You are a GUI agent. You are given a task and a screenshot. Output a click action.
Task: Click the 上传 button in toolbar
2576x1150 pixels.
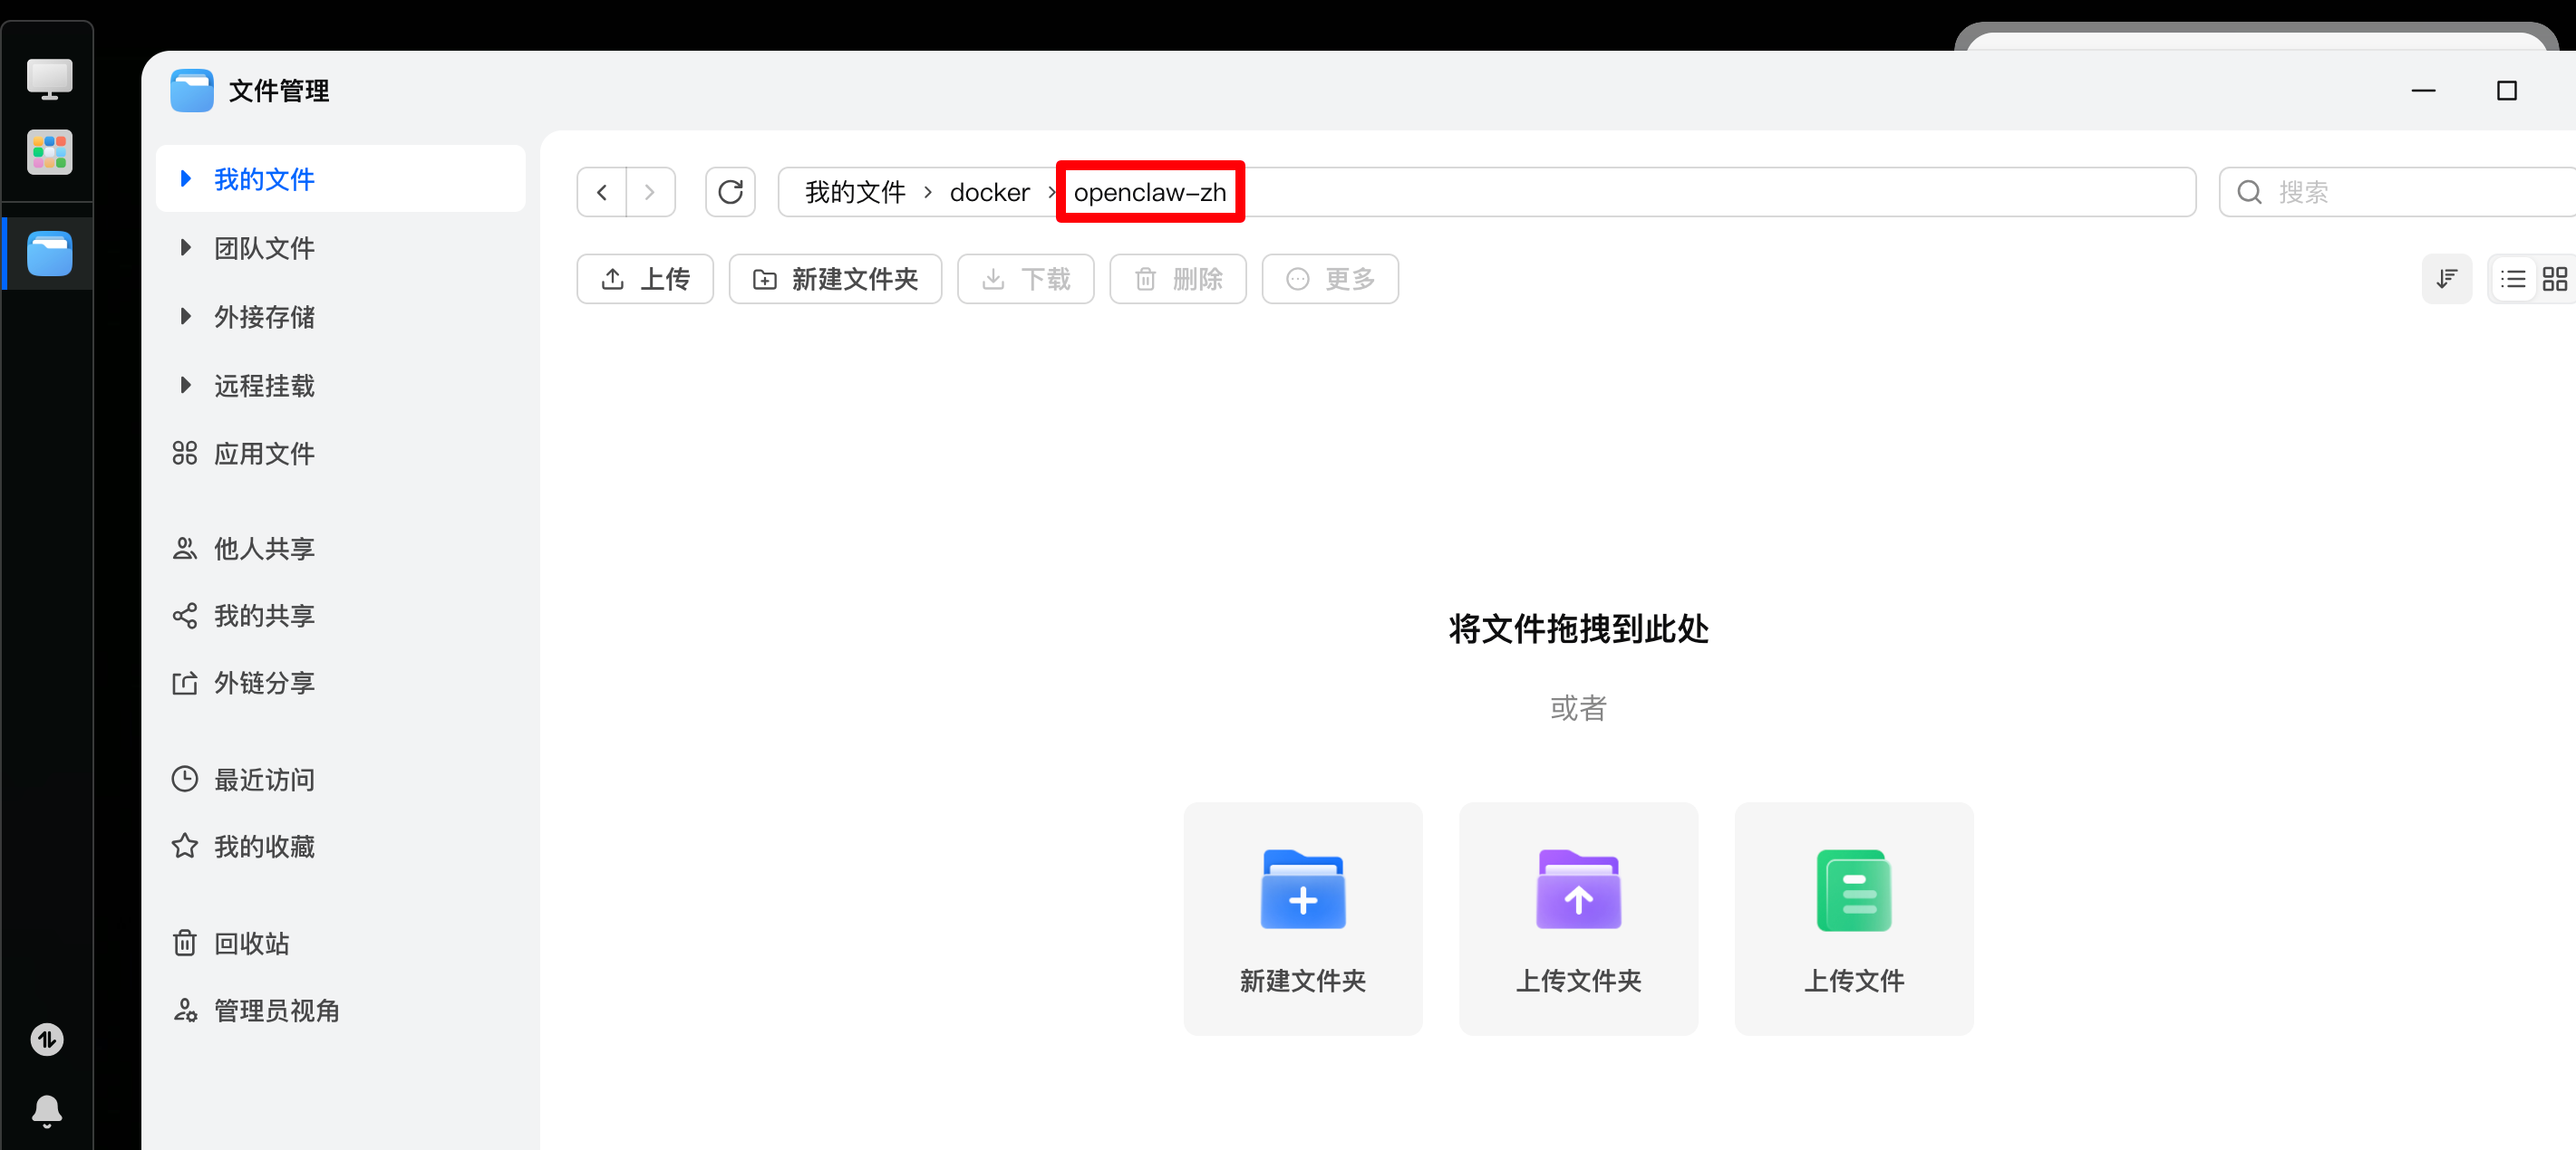645,279
